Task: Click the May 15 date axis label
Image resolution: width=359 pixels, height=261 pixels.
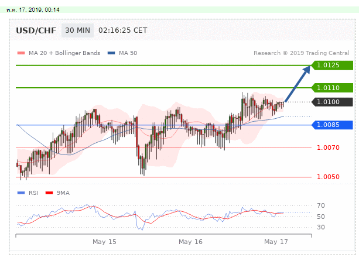Action: coord(104,242)
